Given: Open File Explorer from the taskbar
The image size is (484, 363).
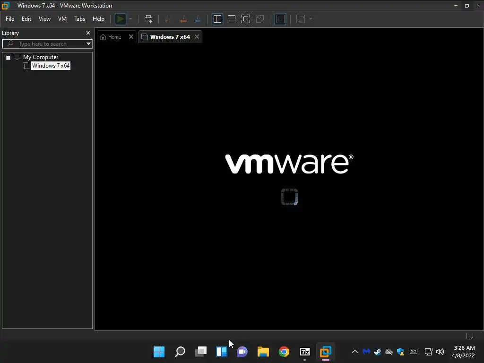Looking at the screenshot, I should pos(263,352).
